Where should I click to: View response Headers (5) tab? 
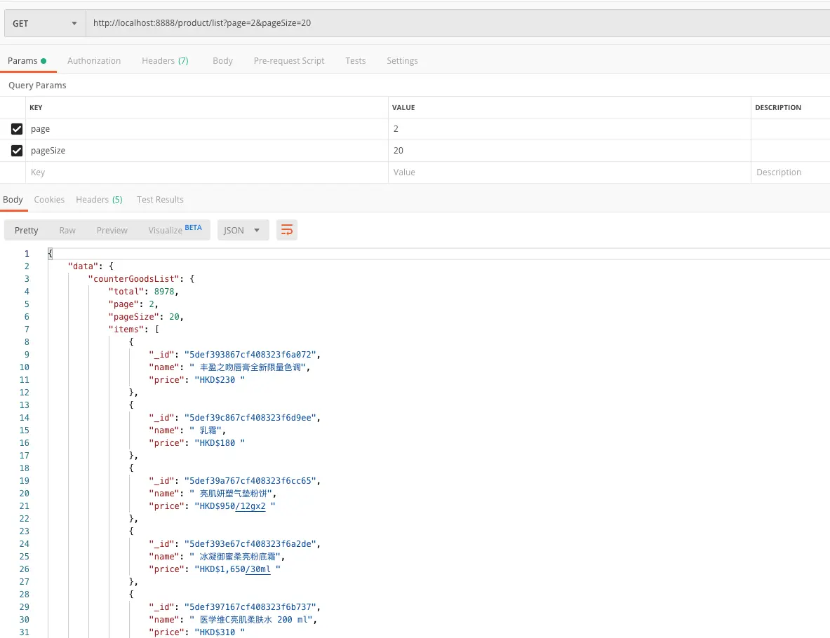tap(99, 199)
